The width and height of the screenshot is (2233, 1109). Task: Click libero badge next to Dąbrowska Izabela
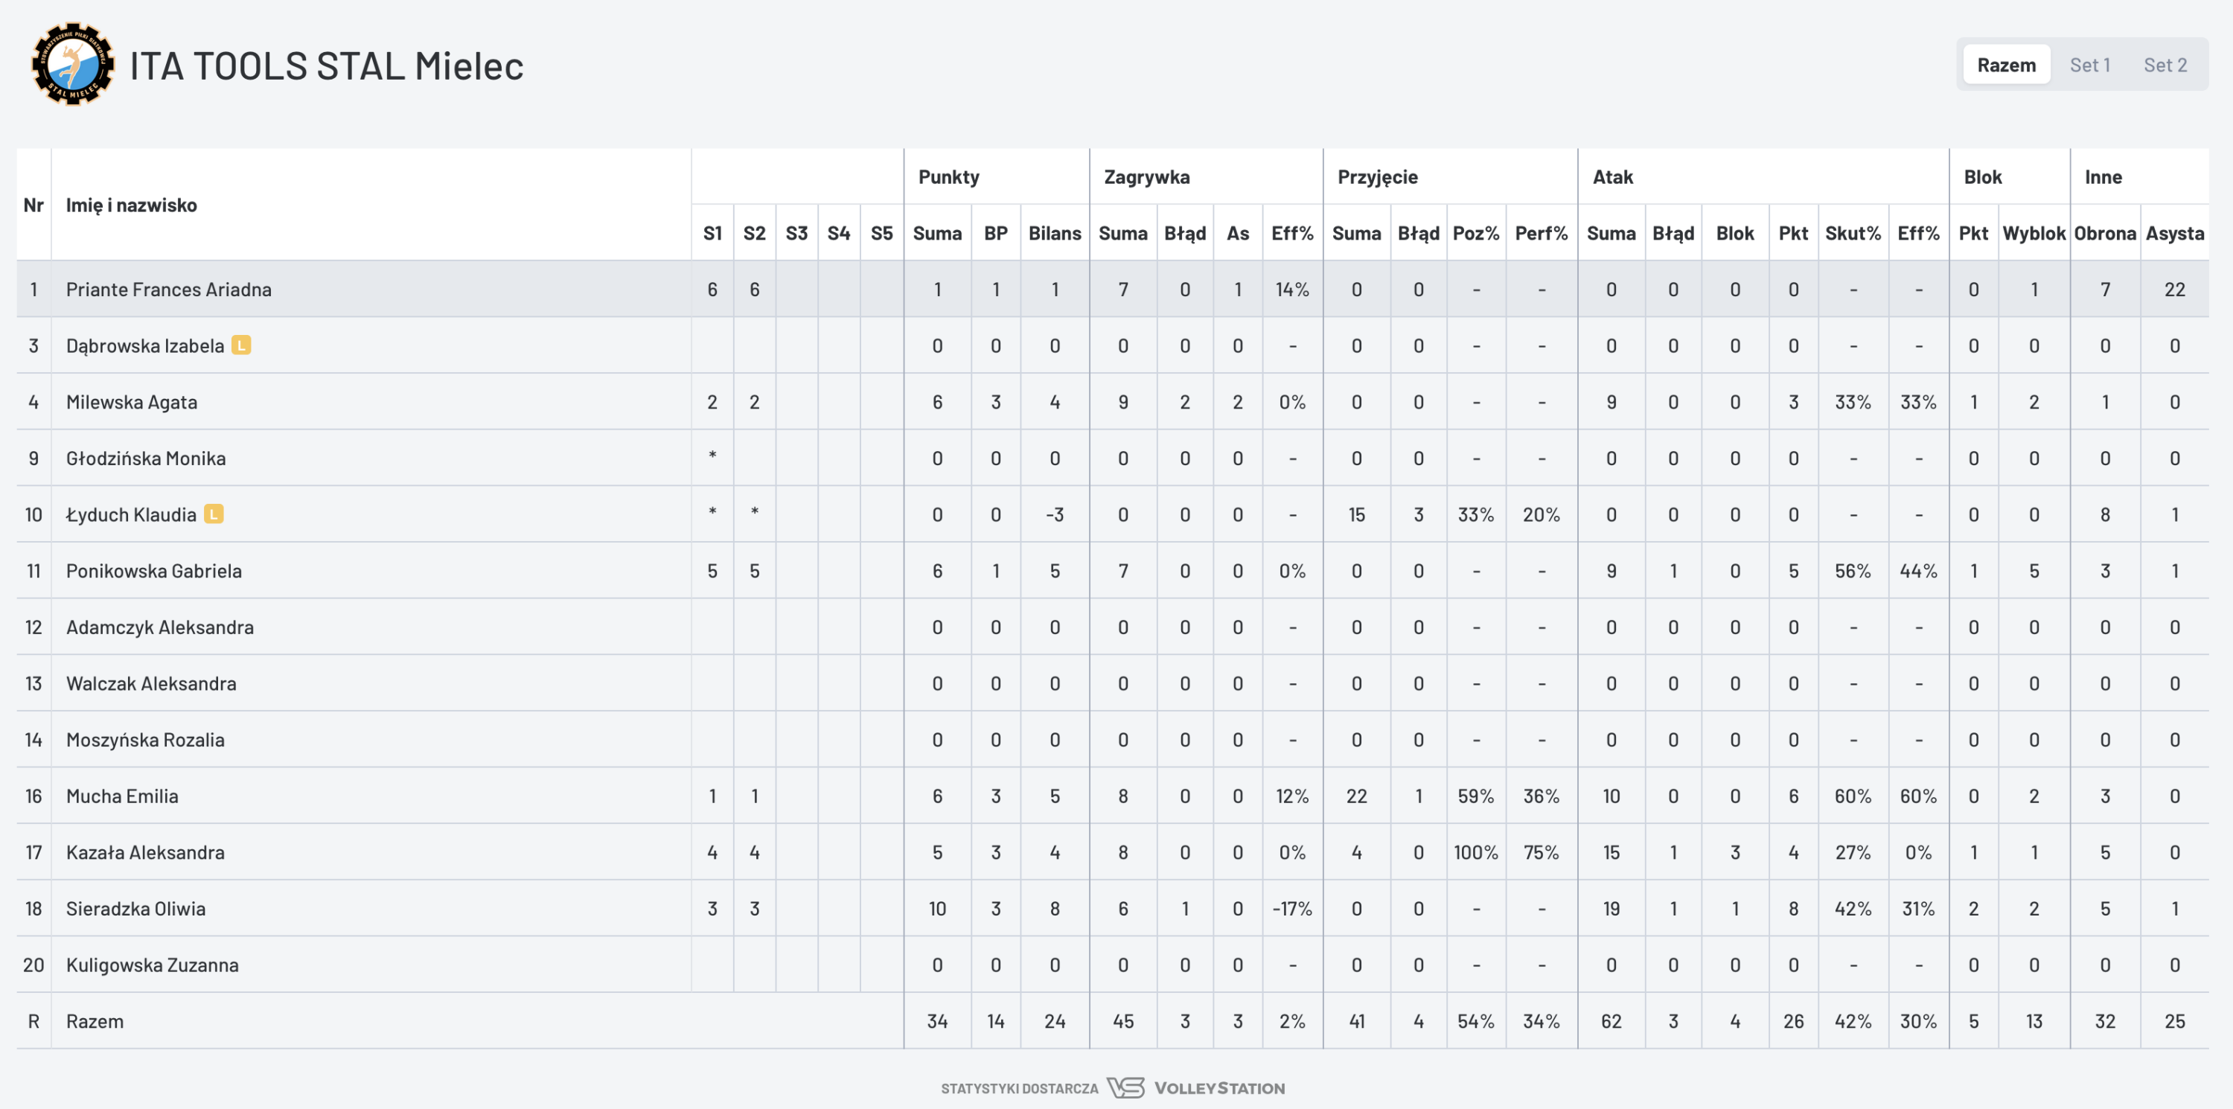pos(242,345)
